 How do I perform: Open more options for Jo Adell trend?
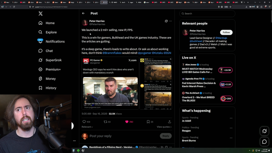[231, 118]
